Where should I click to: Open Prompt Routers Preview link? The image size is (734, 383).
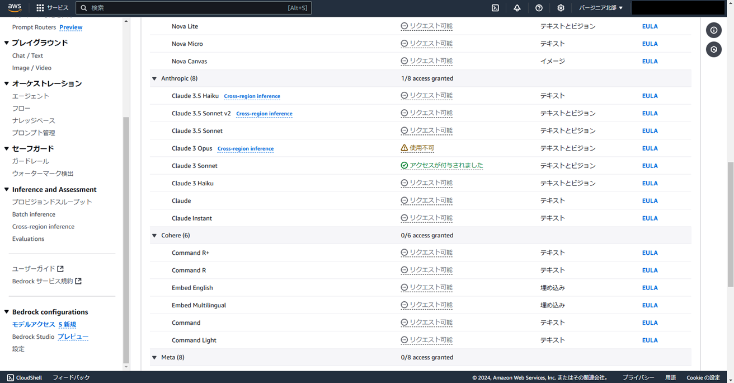coord(71,27)
